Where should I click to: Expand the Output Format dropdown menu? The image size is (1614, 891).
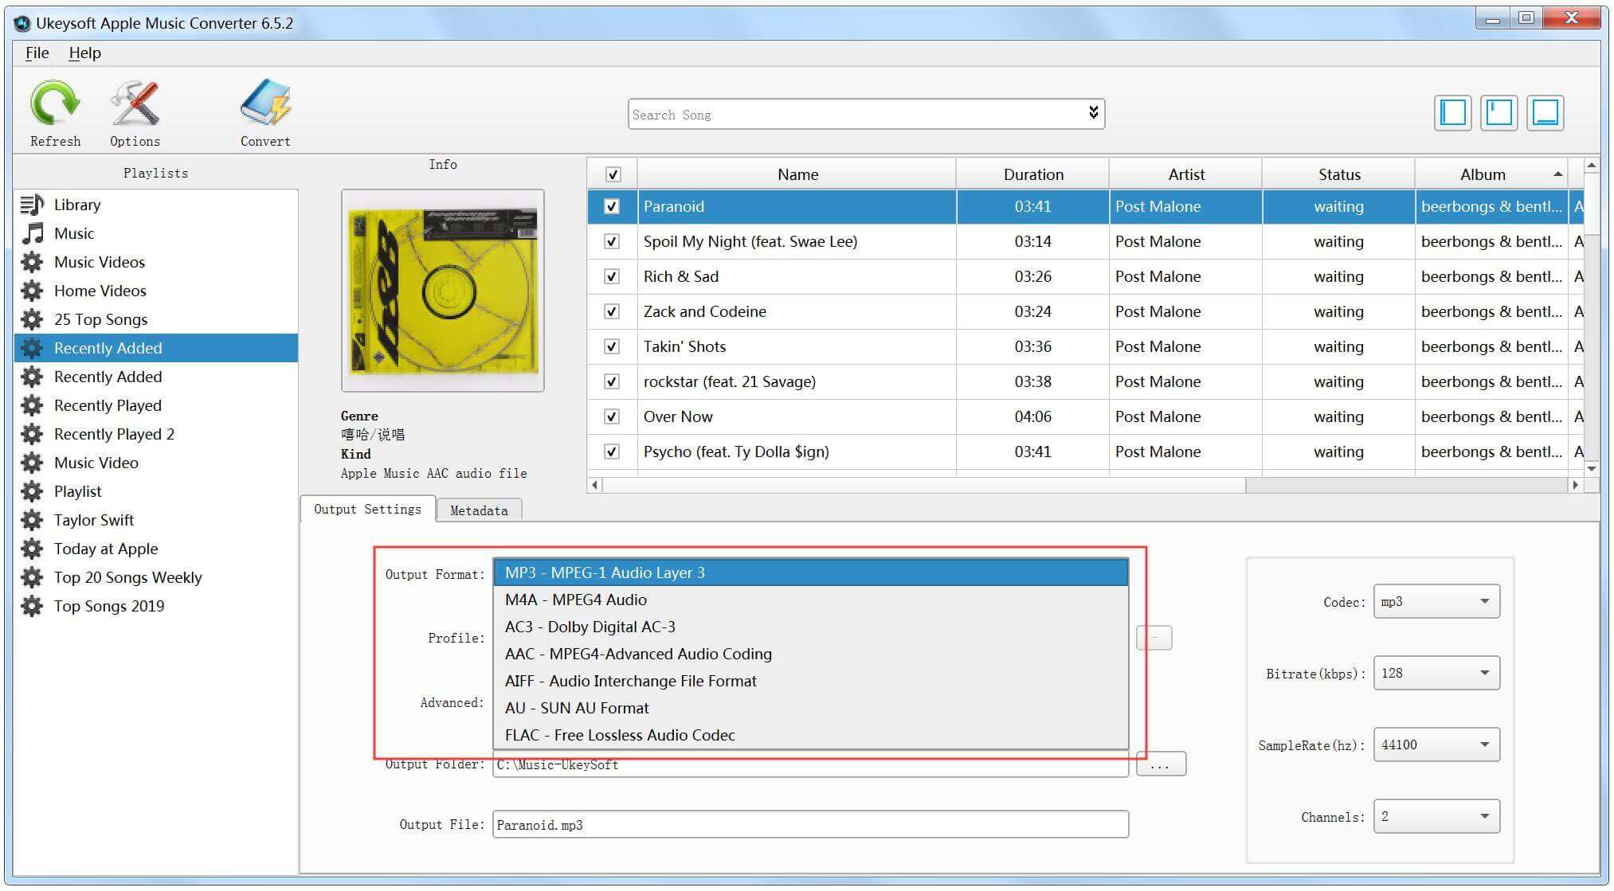(811, 572)
